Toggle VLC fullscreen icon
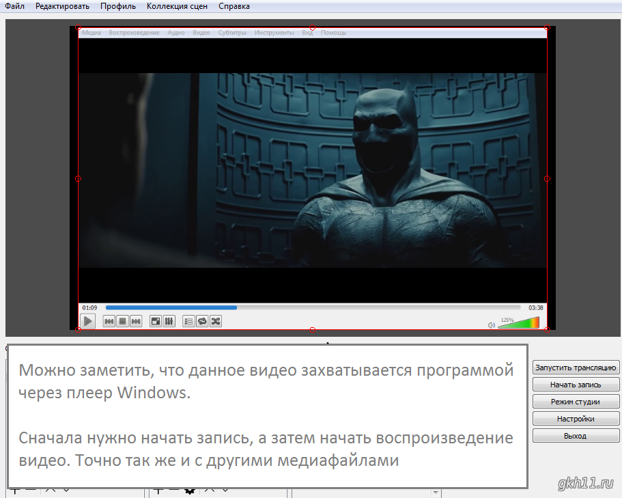This screenshot has height=498, width=622. [156, 321]
